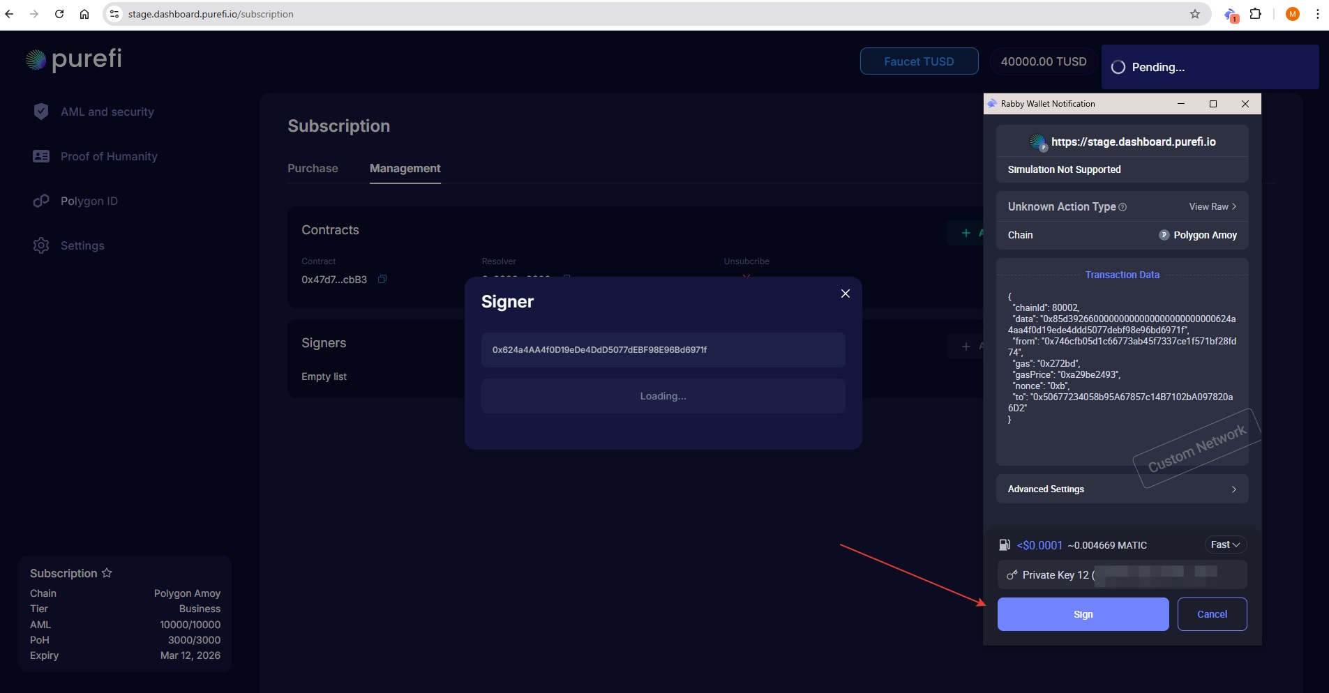Select the Management tab
This screenshot has height=693, width=1329.
[405, 169]
